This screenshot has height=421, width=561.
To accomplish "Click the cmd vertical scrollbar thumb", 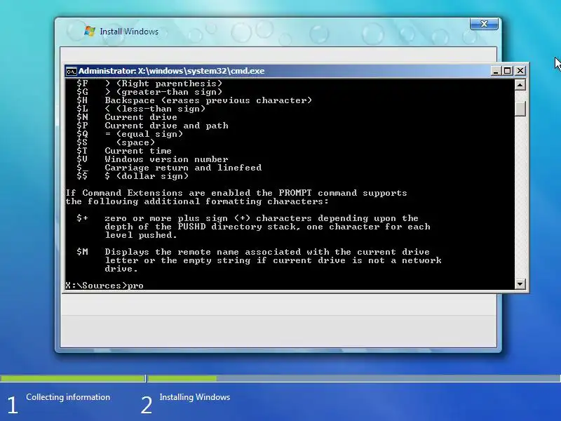I will (x=520, y=109).
